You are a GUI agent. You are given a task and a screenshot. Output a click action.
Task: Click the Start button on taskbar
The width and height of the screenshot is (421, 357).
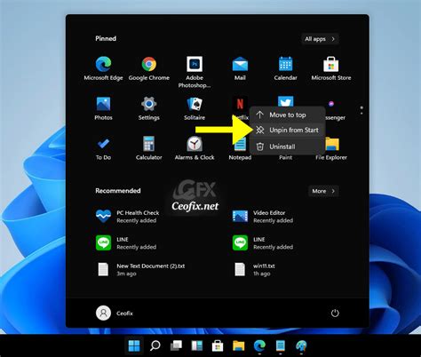pyautogui.click(x=134, y=345)
